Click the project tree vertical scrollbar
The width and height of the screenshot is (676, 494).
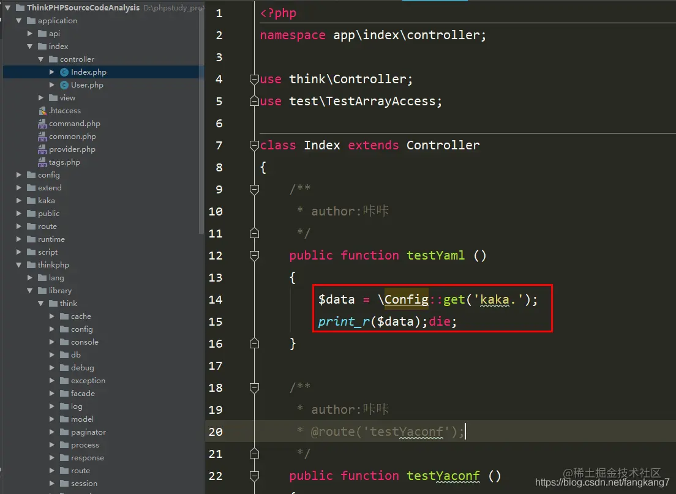click(x=201, y=121)
